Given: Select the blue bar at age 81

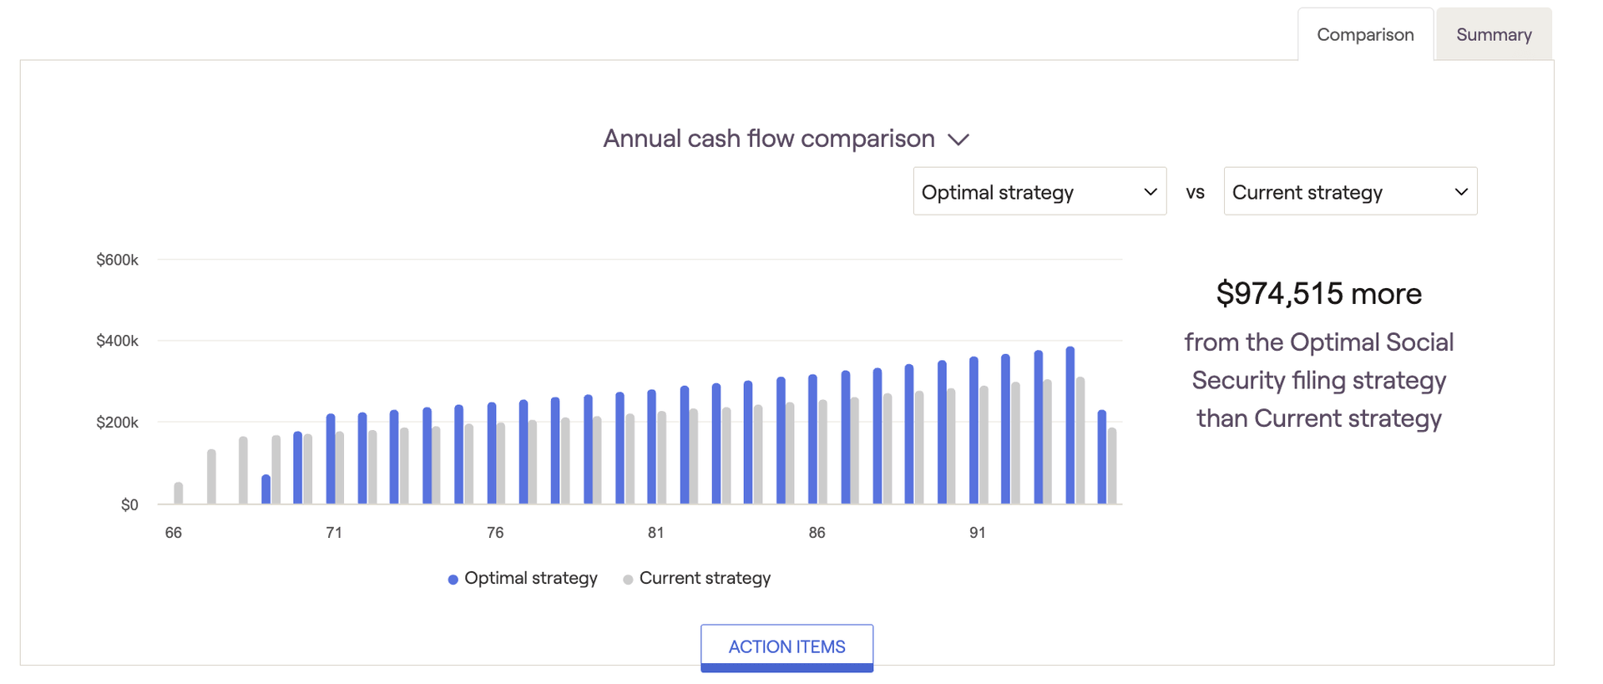Looking at the screenshot, I should pyautogui.click(x=652, y=446).
